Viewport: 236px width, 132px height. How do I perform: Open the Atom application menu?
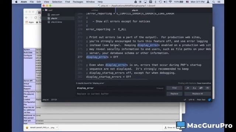[24, 2]
